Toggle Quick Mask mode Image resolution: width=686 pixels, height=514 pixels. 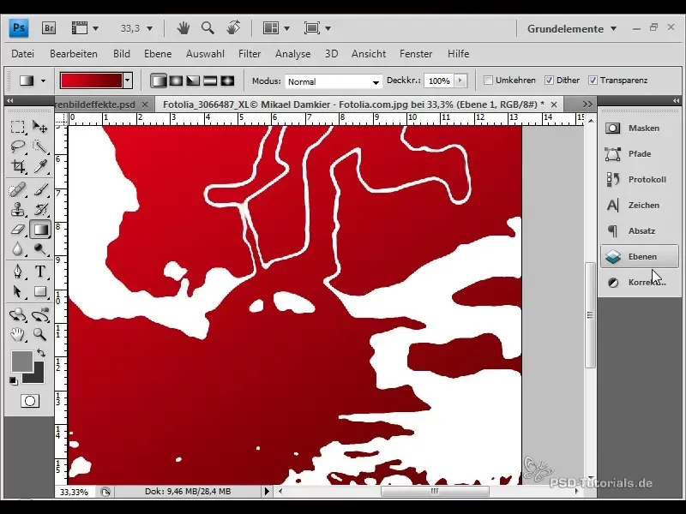coord(30,401)
